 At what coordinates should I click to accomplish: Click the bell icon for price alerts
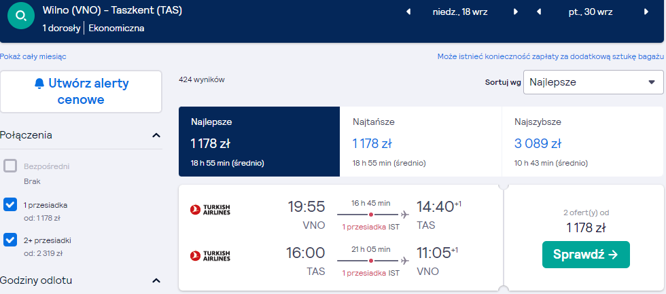pyautogui.click(x=39, y=84)
